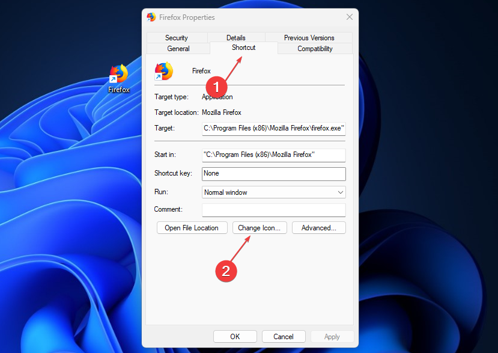Click the Start in input field
This screenshot has width=498, height=353.
click(x=274, y=155)
